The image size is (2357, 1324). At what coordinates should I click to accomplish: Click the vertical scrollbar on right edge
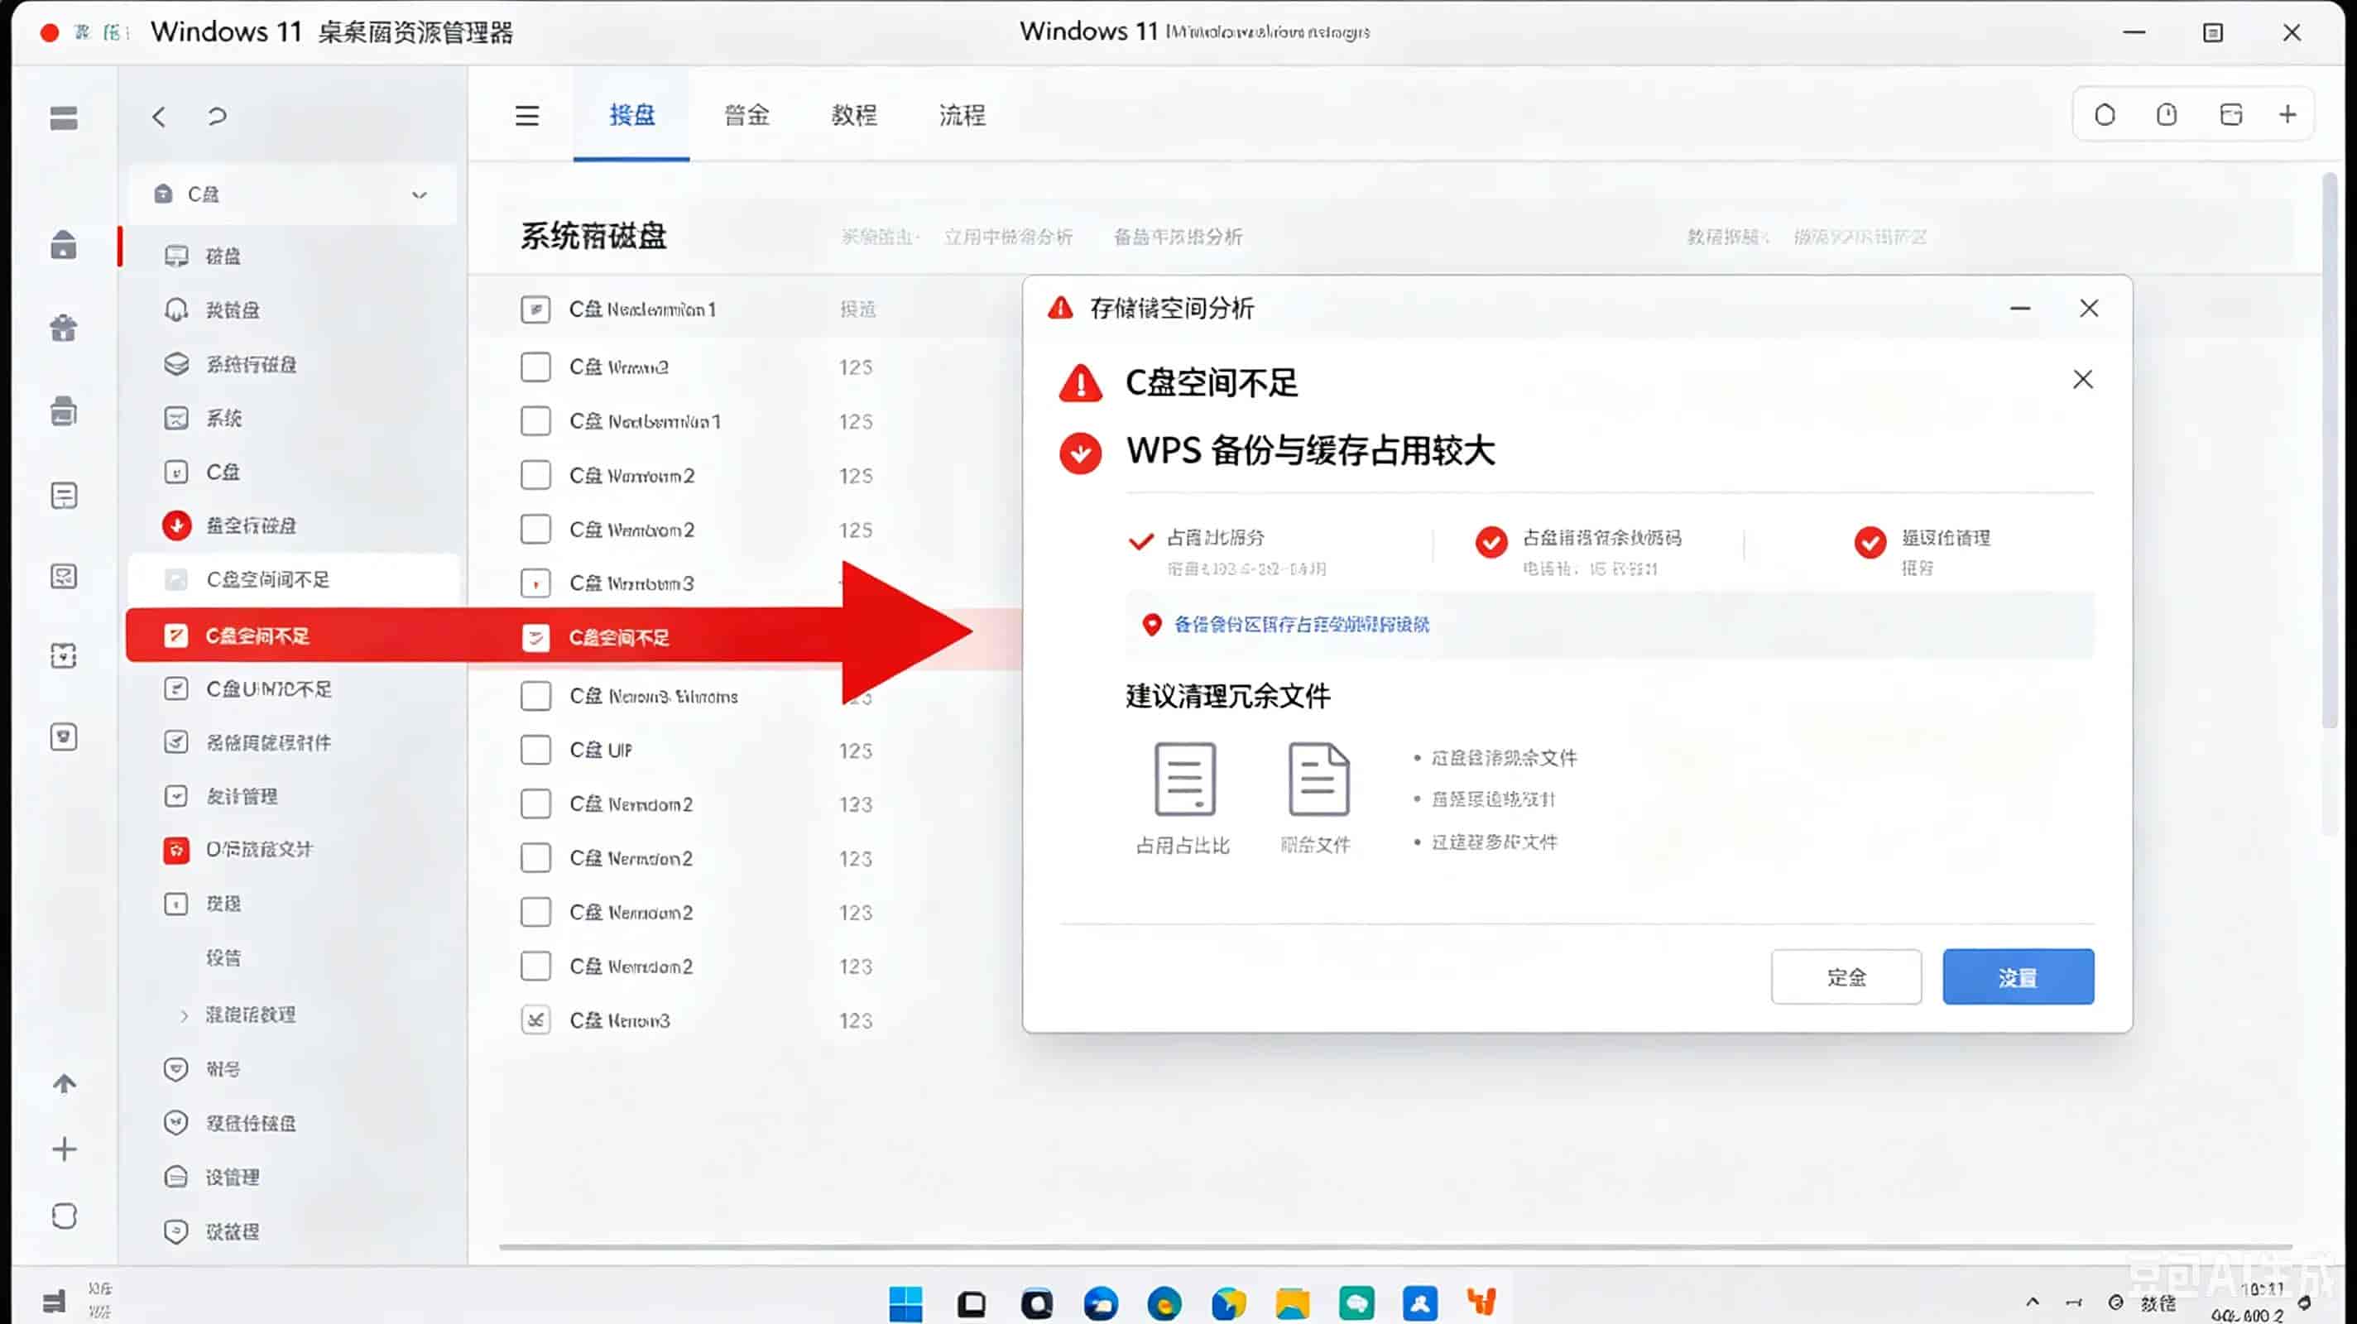[x=2329, y=450]
